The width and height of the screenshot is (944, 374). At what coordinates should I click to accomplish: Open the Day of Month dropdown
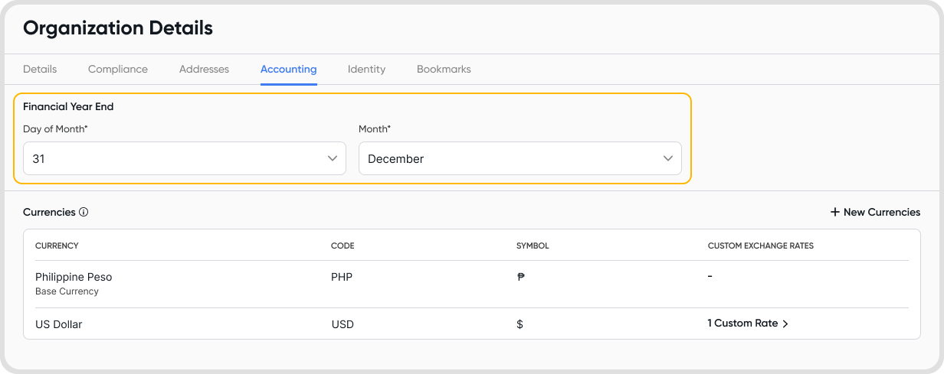click(184, 158)
